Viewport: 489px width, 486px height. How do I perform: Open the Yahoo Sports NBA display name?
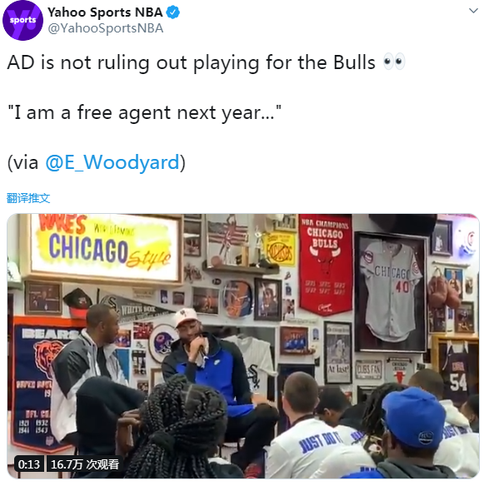coord(105,12)
